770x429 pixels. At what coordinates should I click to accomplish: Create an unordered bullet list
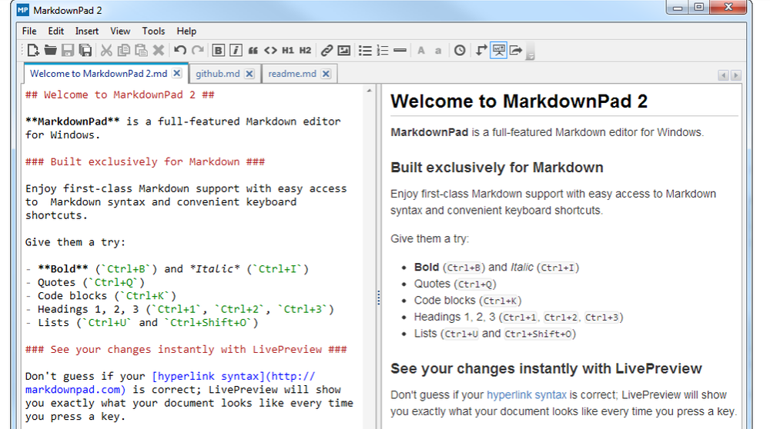click(x=365, y=50)
